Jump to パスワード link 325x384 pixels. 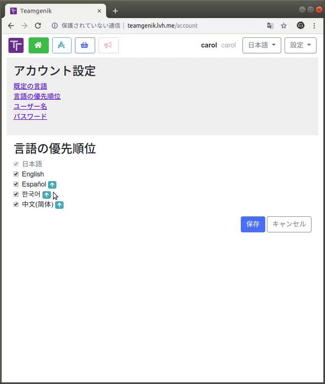tap(30, 116)
